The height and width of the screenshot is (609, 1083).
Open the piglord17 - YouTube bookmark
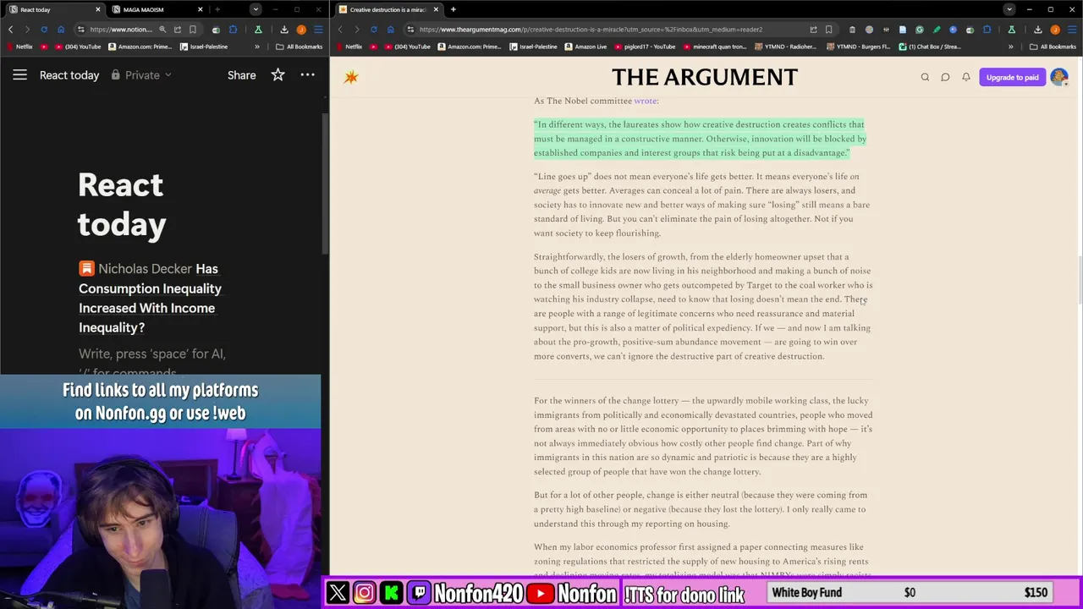pos(645,47)
